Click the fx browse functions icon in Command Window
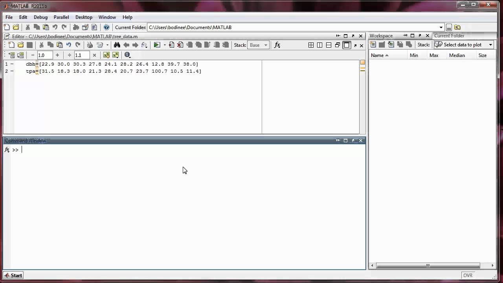 click(x=7, y=150)
